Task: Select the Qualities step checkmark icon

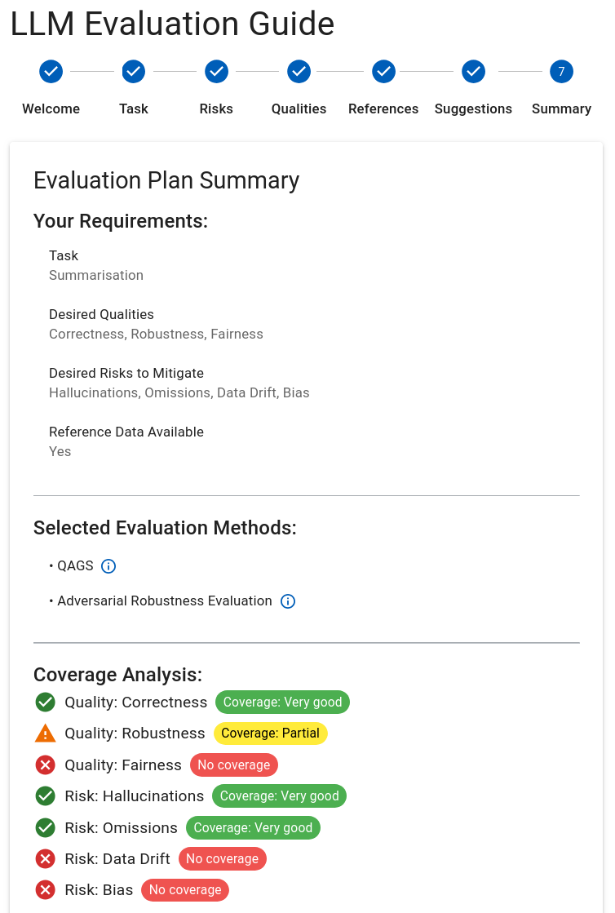Action: [x=299, y=72]
